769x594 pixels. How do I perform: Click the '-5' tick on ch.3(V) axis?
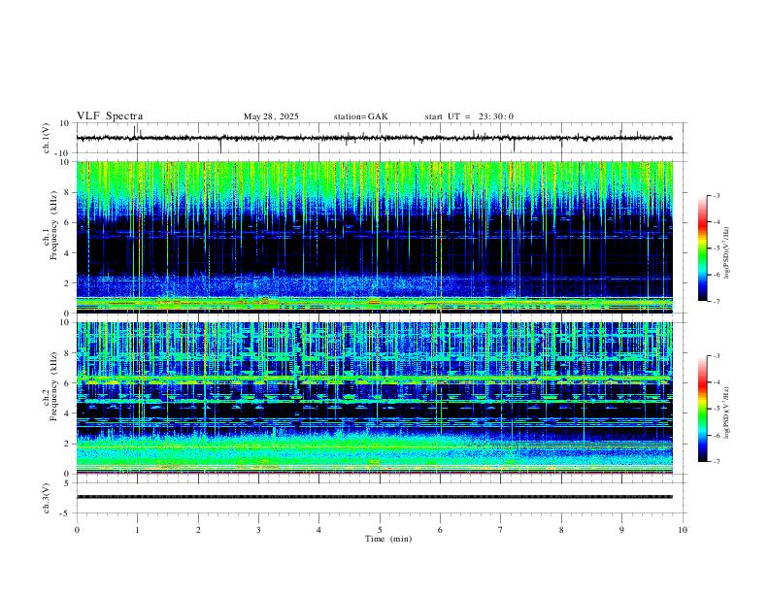pyautogui.click(x=66, y=513)
